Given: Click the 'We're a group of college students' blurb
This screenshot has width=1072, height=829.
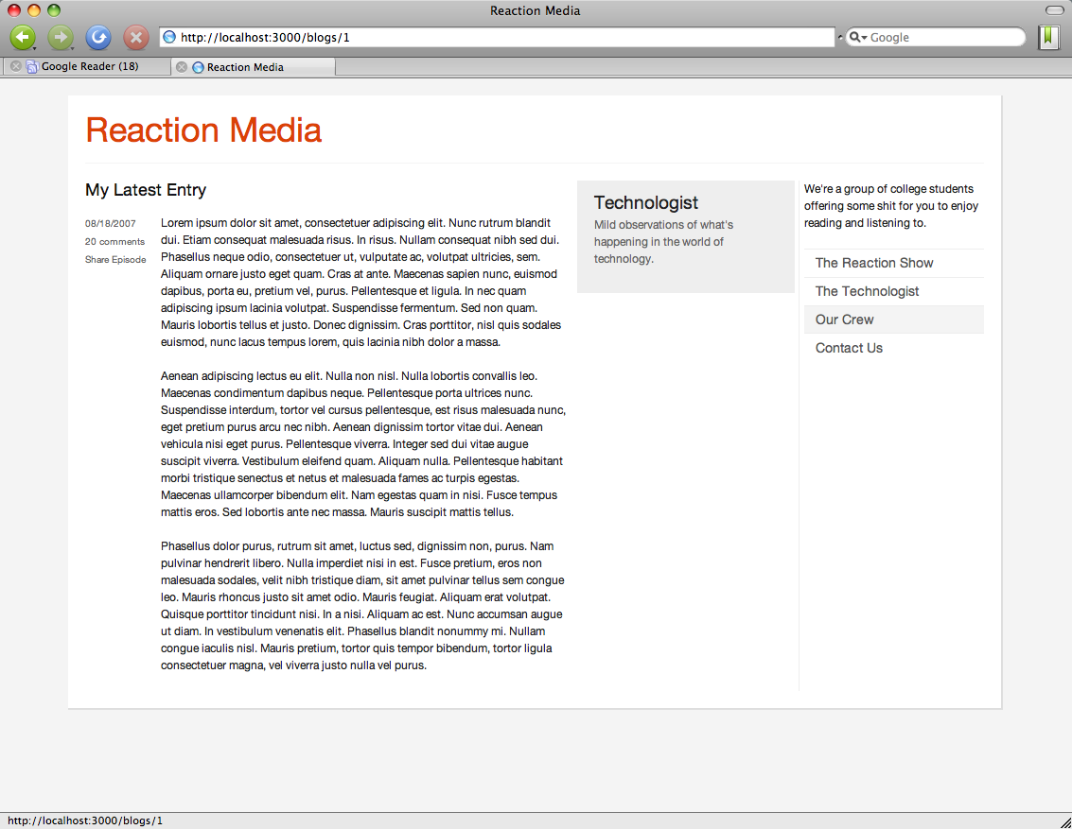Looking at the screenshot, I should (891, 205).
